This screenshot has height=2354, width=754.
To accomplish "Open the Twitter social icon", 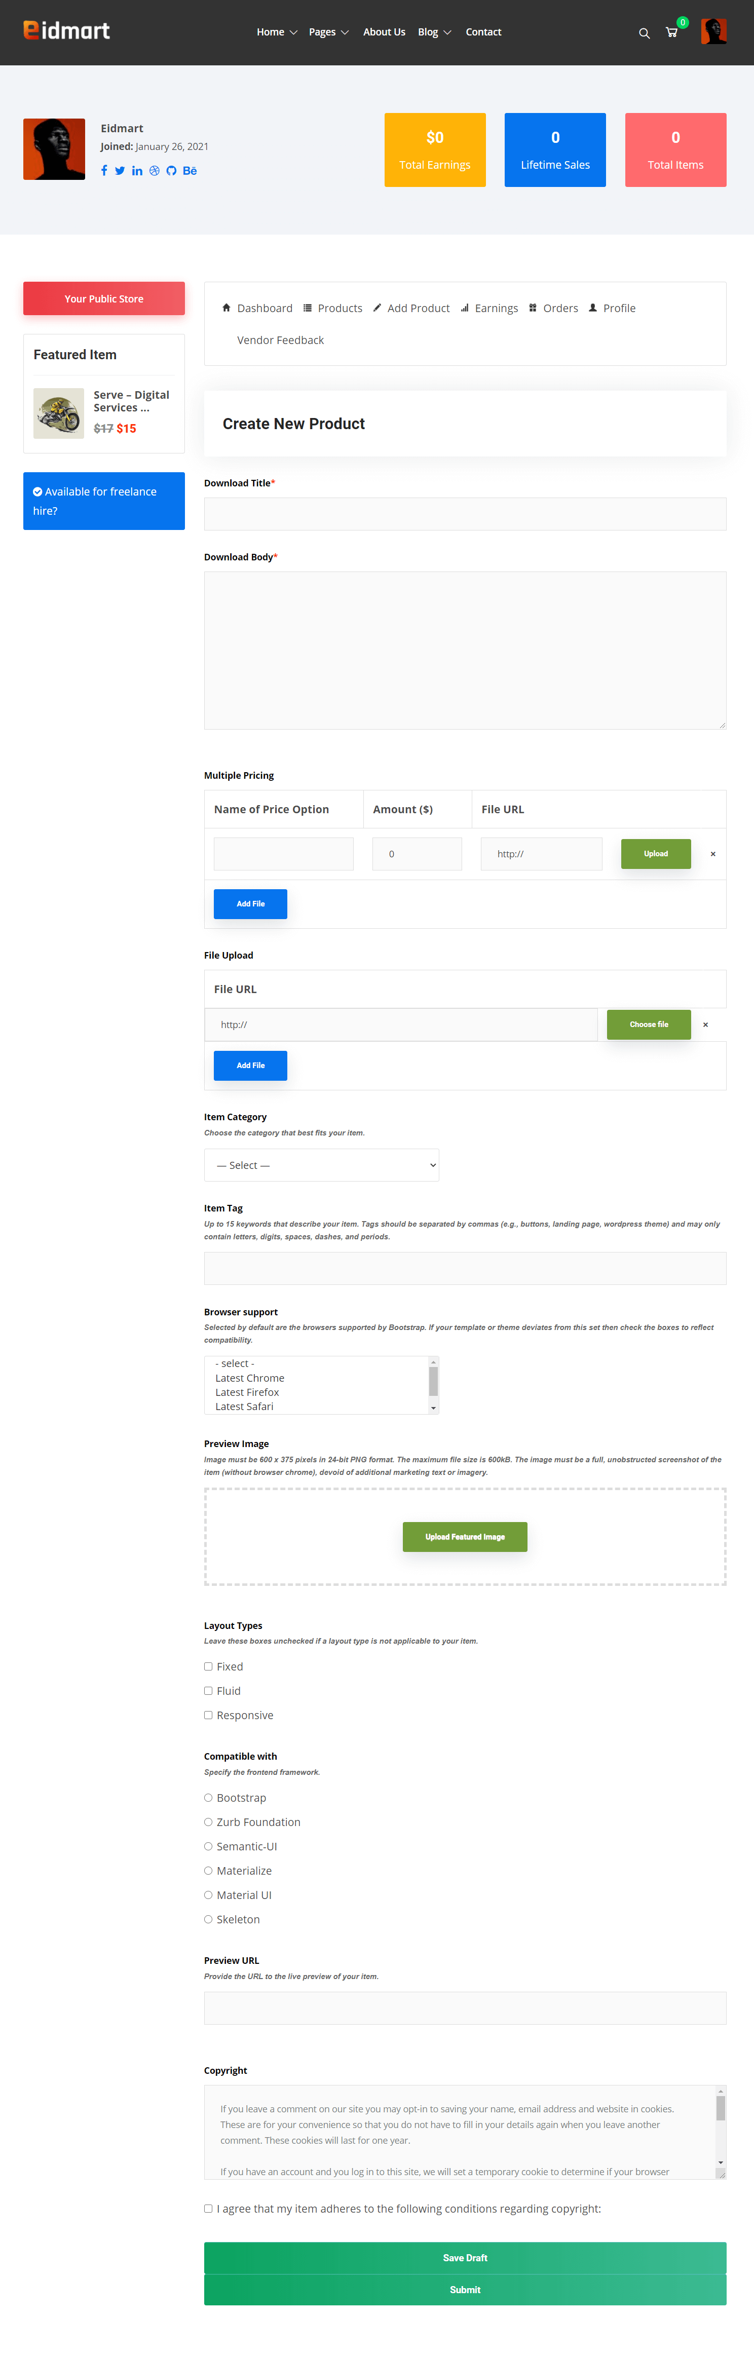I will click(x=120, y=170).
